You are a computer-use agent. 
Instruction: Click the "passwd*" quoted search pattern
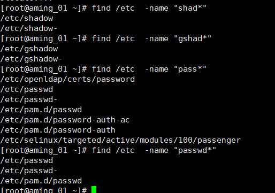[x=195, y=150]
